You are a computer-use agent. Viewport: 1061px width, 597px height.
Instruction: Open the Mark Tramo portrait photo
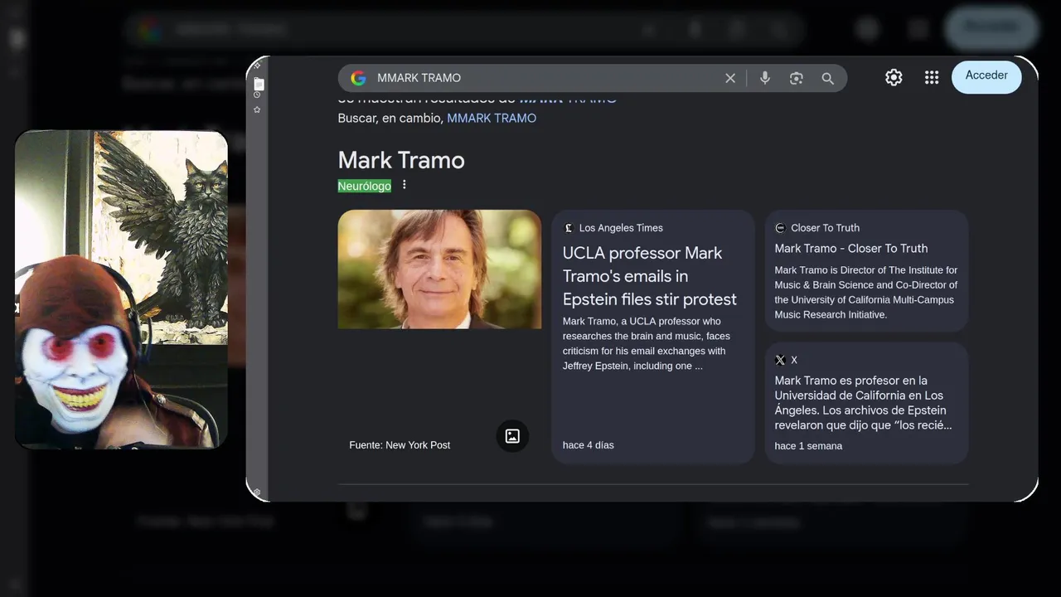pyautogui.click(x=439, y=269)
